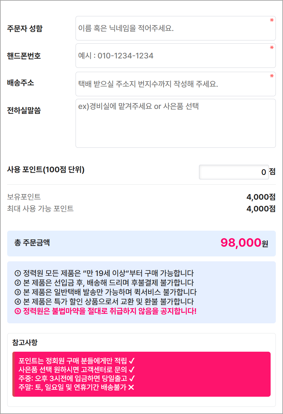This screenshot has height=414, width=283.
Task: Click the 배송주소 delivery address field
Action: click(x=175, y=84)
